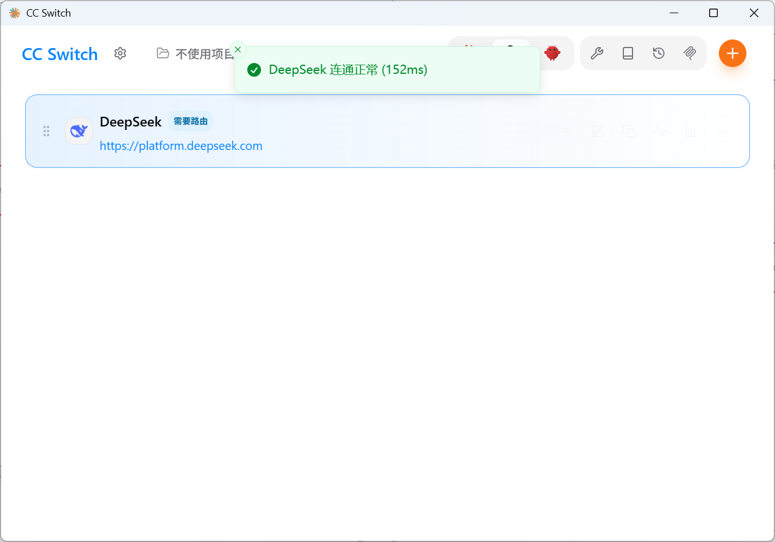Click the 使用中 button on the DeepSeek card
This screenshot has width=775, height=542.
click(545, 132)
